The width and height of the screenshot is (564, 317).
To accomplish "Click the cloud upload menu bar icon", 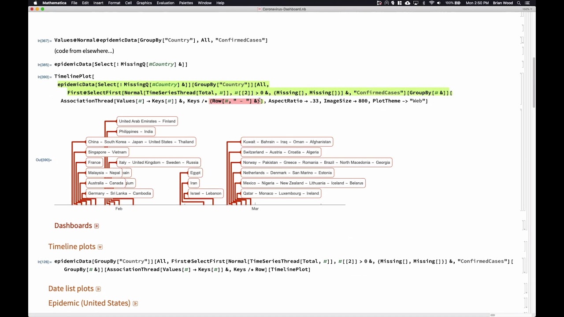I will (408, 3).
